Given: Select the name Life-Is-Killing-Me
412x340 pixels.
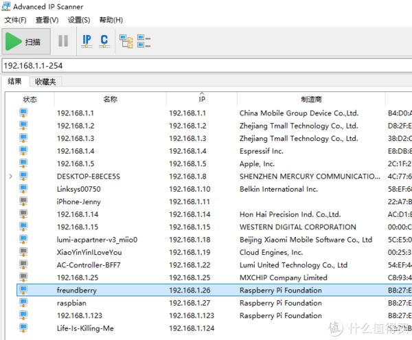Looking at the screenshot, I should [x=85, y=328].
